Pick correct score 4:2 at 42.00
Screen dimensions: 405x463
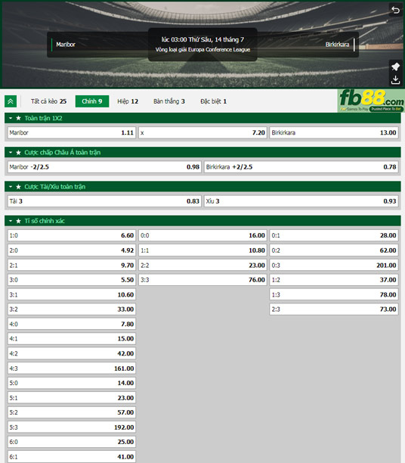[72, 353]
